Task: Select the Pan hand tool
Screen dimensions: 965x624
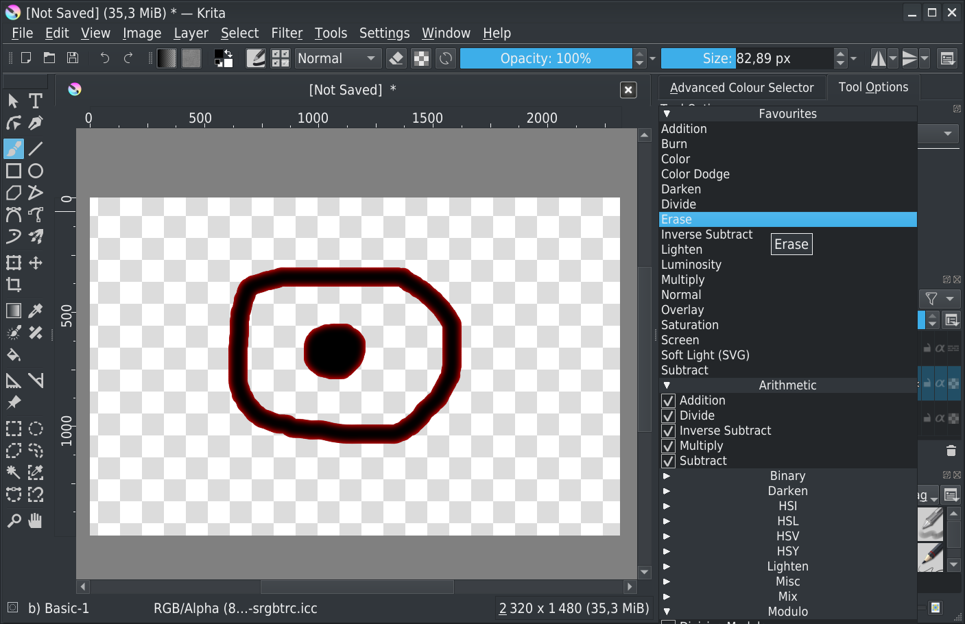Action: click(x=36, y=520)
